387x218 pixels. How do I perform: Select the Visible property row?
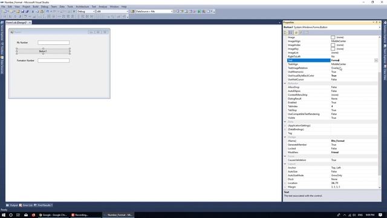click(332, 118)
